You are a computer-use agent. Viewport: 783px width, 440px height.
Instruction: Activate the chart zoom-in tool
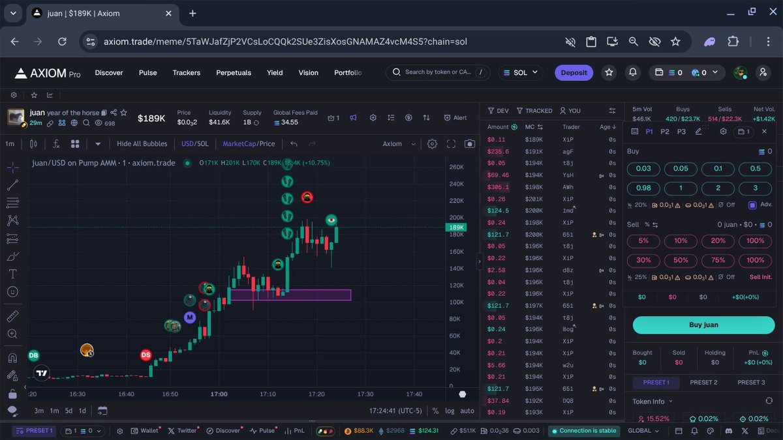click(12, 334)
